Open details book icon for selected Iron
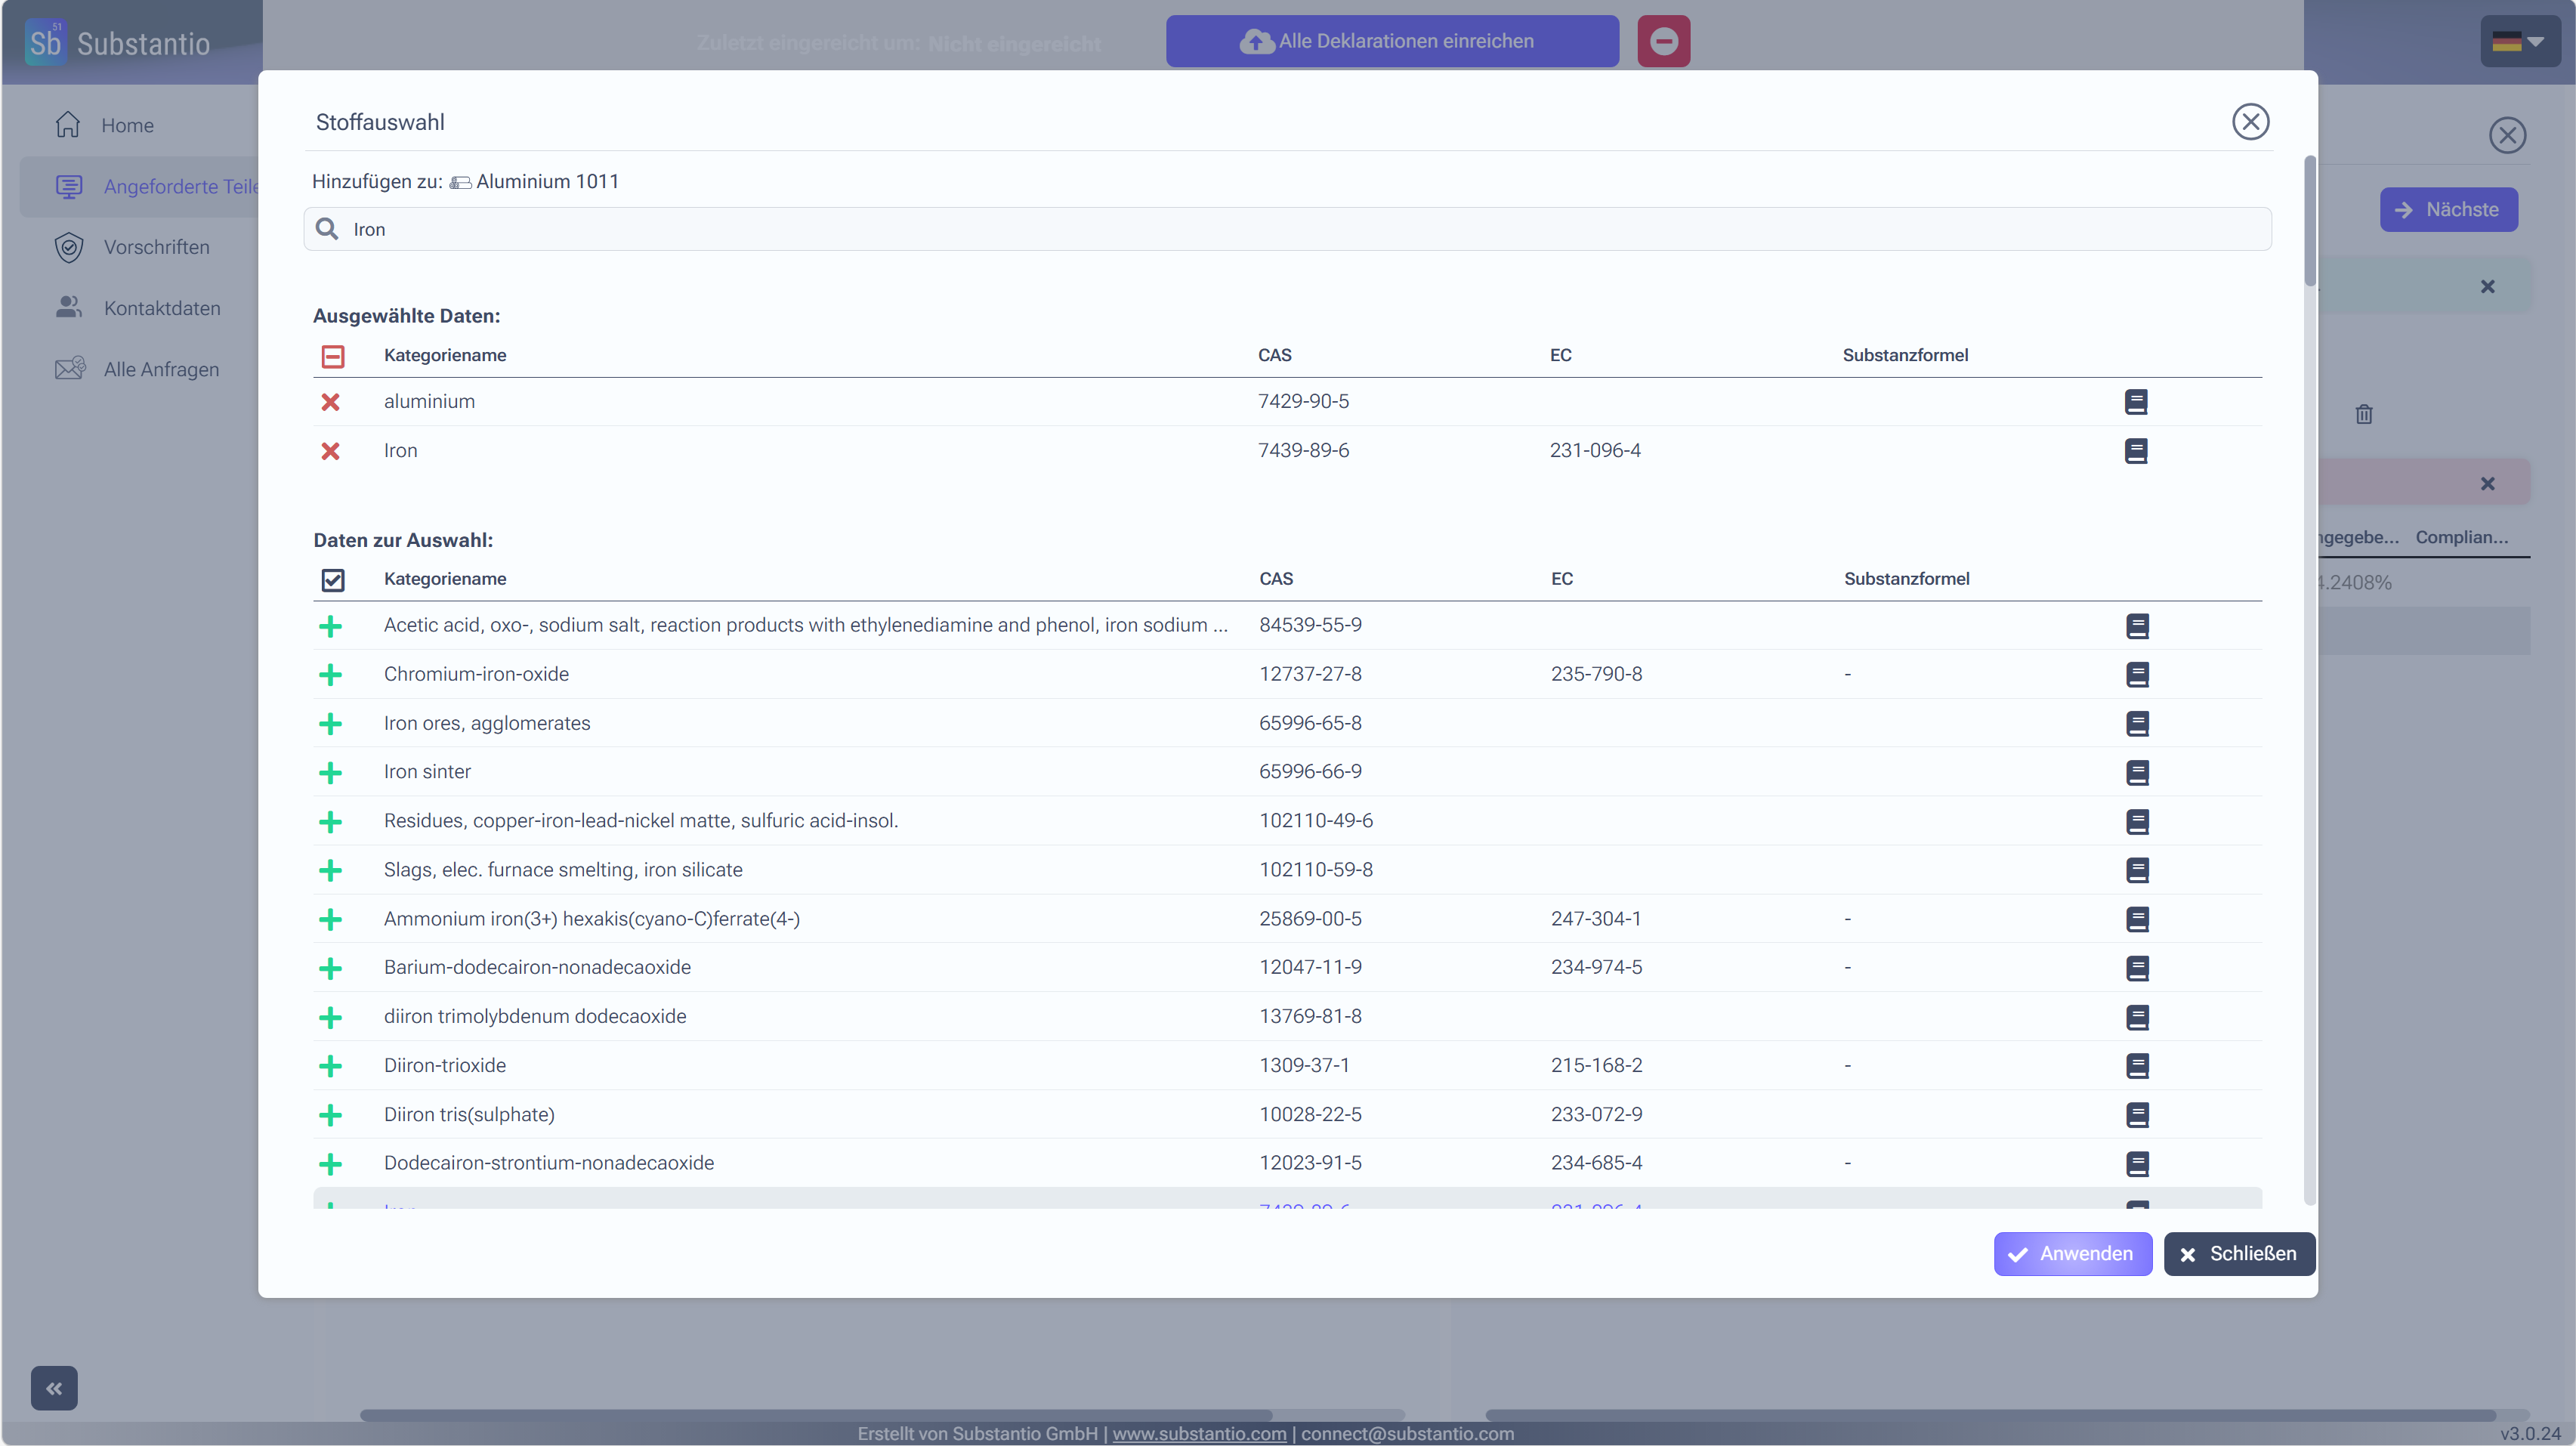This screenshot has width=2576, height=1446. click(2136, 451)
